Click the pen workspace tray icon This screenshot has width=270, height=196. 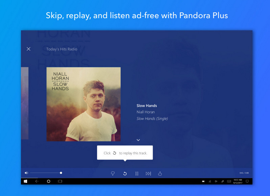tap(223, 181)
